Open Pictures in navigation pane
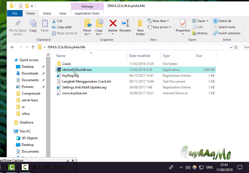Screen dimensions: 249x173 [x=25, y=87]
